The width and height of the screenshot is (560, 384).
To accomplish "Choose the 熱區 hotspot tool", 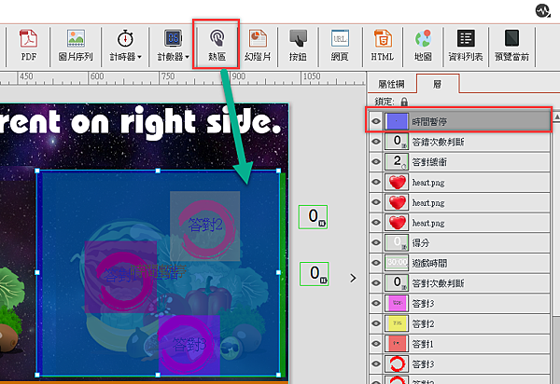I will coord(217,46).
